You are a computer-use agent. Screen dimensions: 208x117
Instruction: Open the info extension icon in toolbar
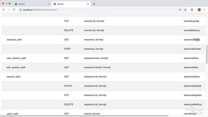(192, 10)
